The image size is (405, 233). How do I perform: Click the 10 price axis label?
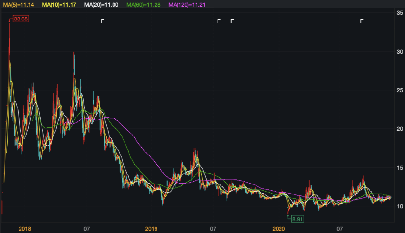click(400, 206)
